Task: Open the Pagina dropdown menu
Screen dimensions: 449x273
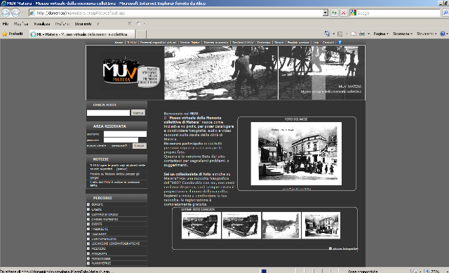Action: click(x=381, y=34)
